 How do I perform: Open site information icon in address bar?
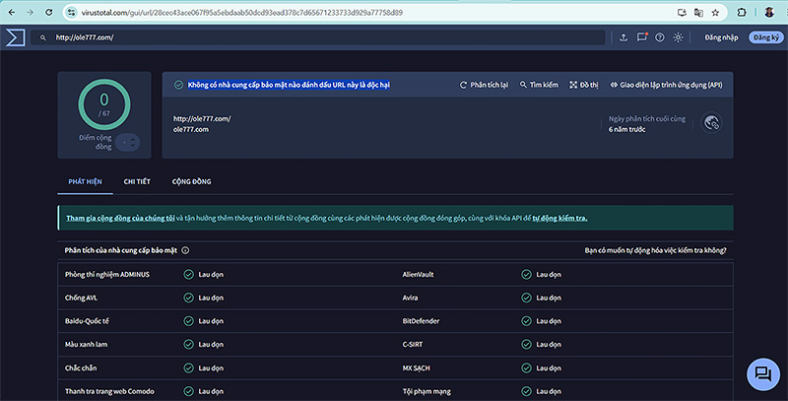[x=71, y=13]
